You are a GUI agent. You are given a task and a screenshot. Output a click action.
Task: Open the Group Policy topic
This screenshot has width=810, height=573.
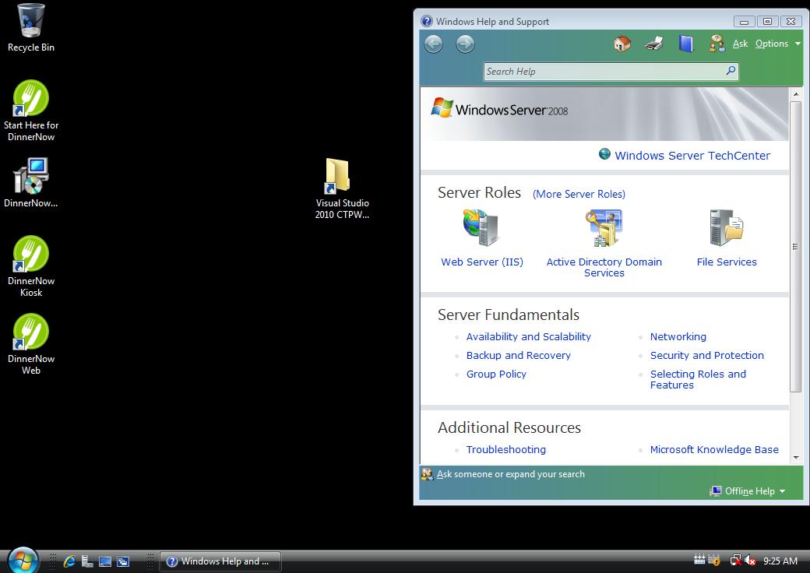tap(496, 374)
